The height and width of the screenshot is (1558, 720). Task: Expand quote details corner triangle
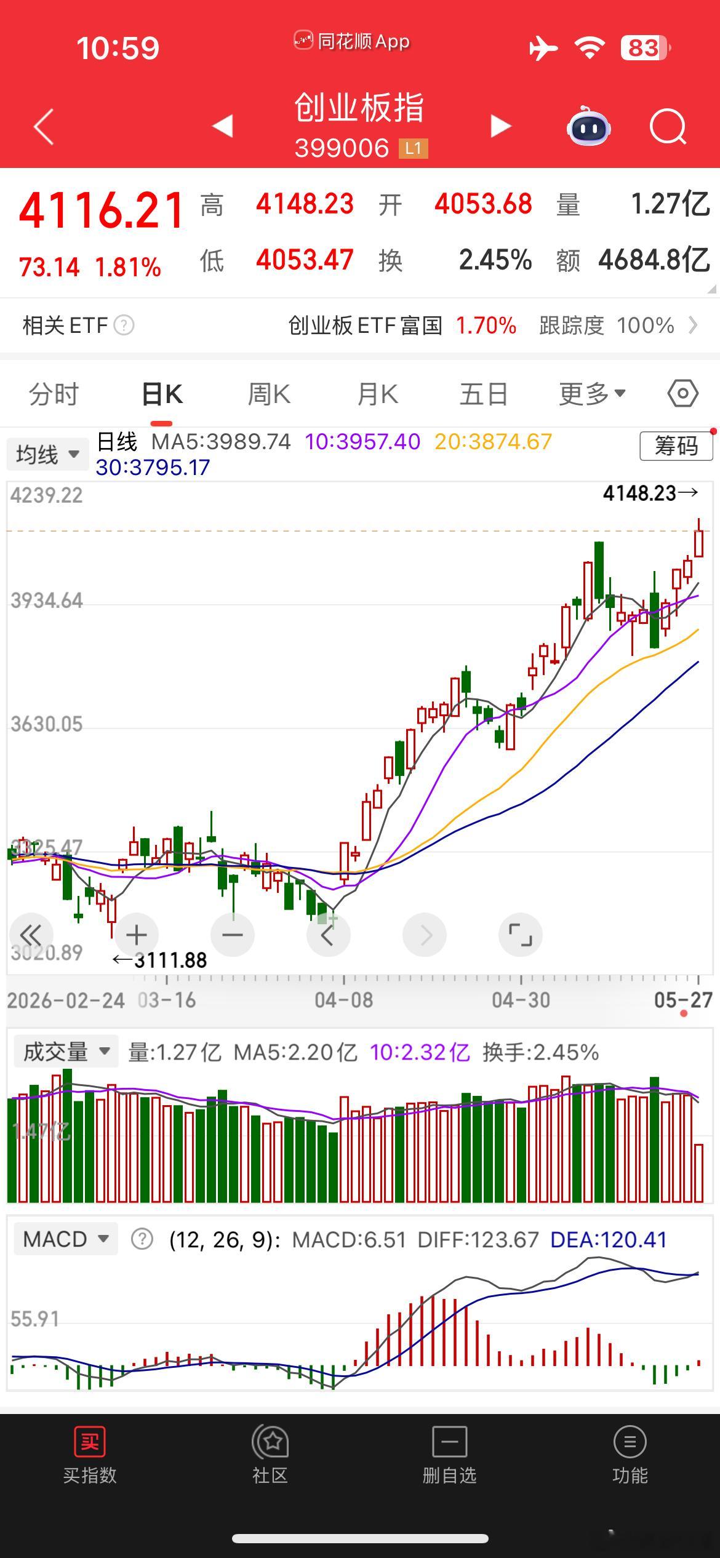712,289
